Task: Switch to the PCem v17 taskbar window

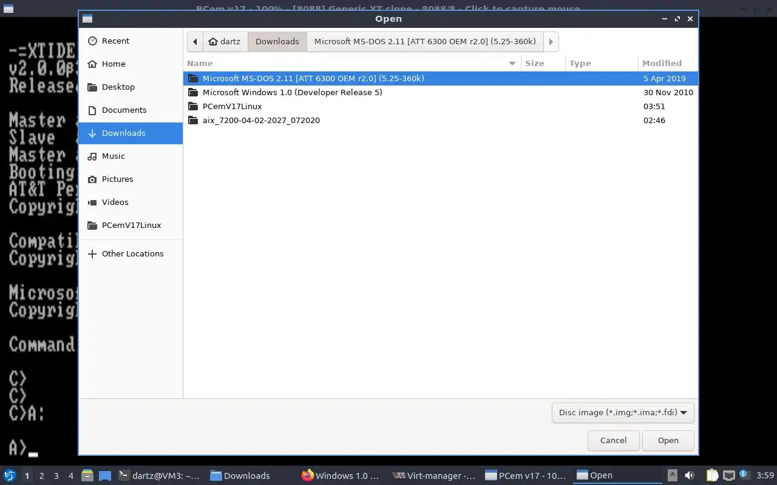Action: coord(526,475)
